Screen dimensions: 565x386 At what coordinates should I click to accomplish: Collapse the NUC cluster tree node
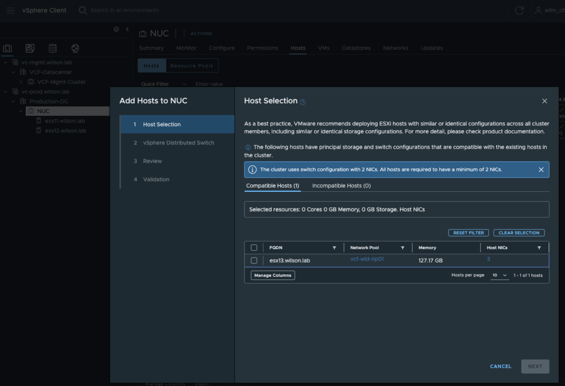[21, 111]
